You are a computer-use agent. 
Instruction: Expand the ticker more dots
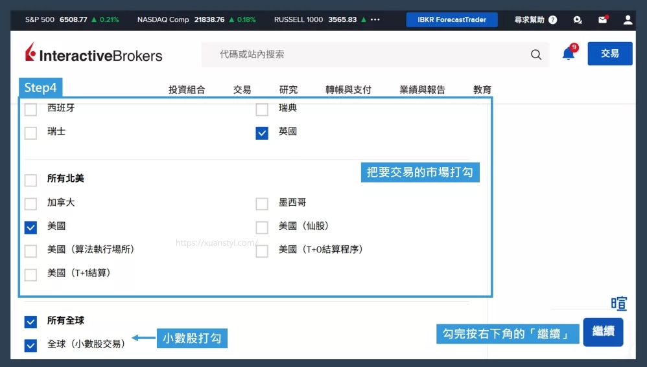point(375,19)
